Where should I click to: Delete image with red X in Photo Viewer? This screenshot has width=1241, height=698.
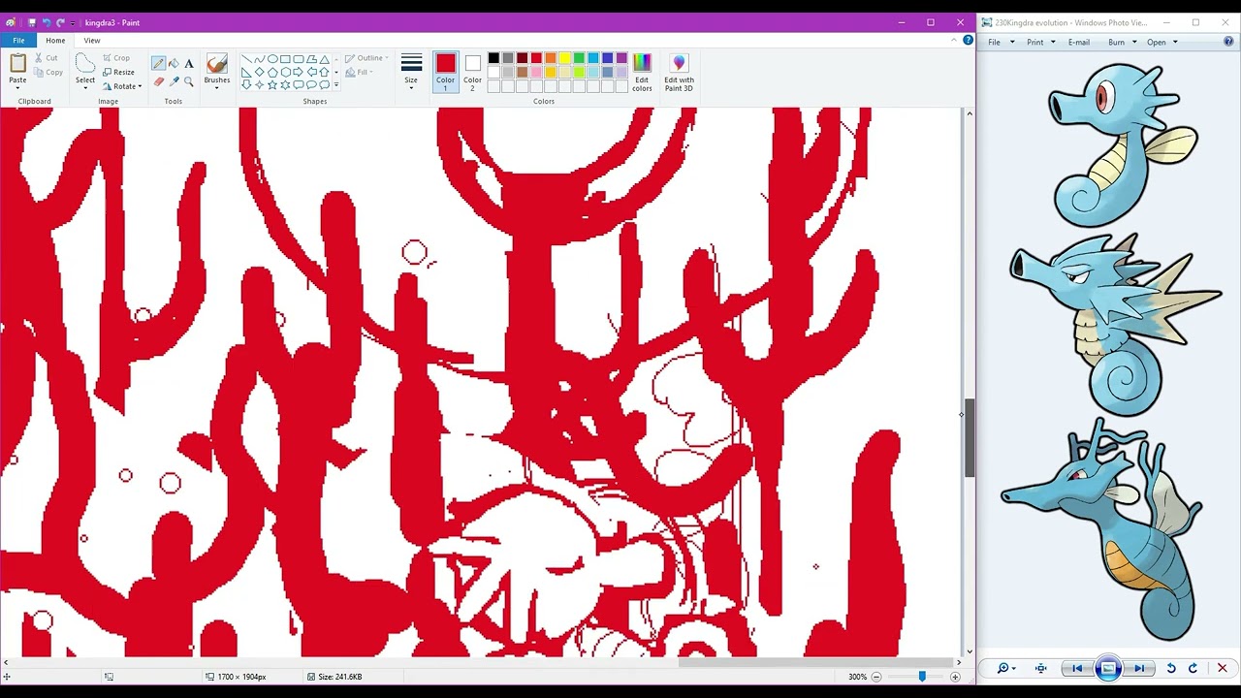(x=1223, y=668)
